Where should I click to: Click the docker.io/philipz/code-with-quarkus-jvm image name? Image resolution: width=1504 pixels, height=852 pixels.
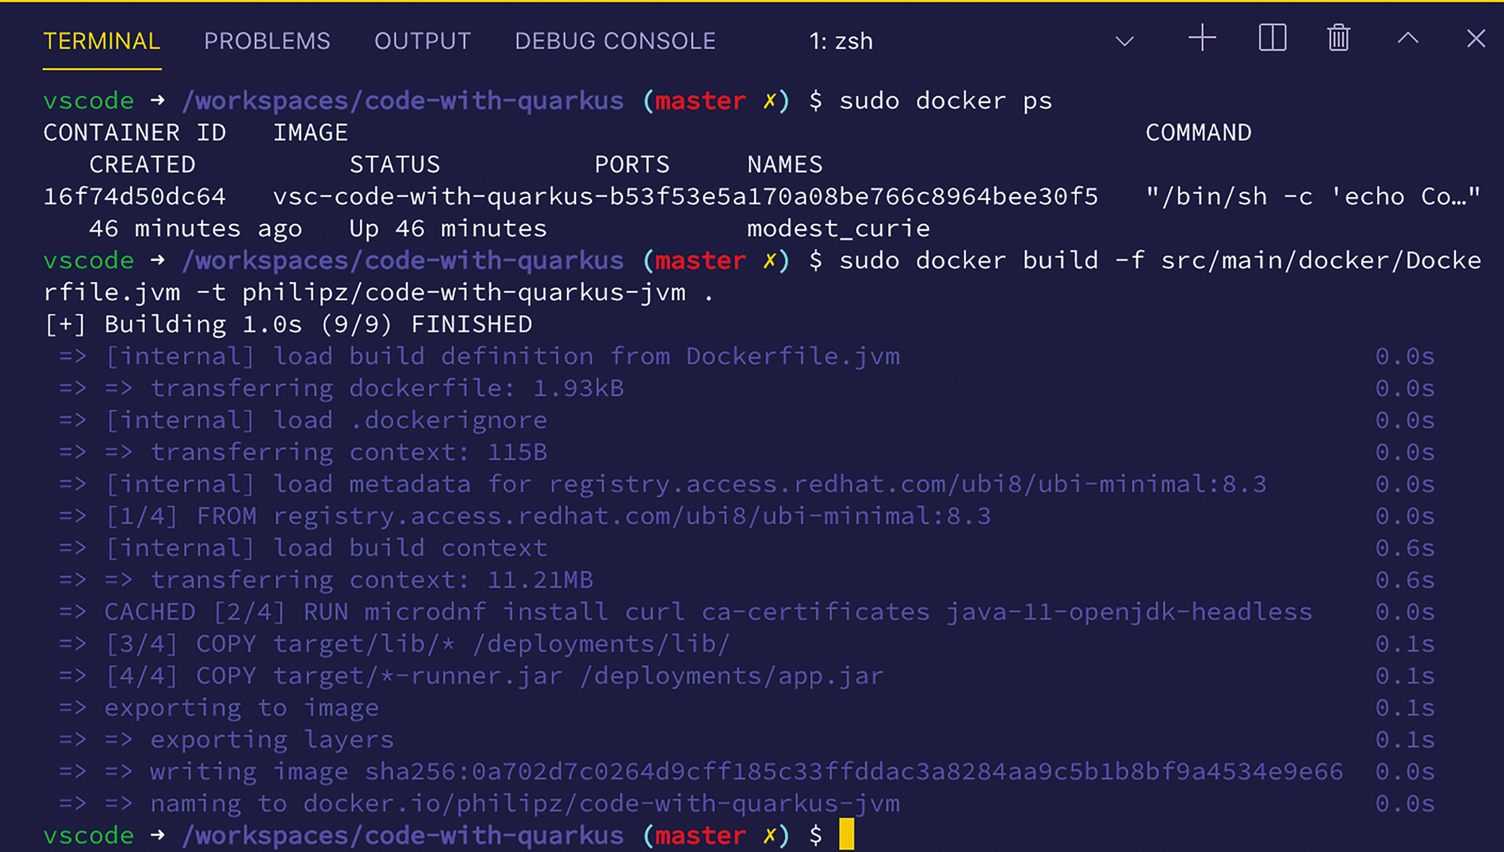coord(602,804)
